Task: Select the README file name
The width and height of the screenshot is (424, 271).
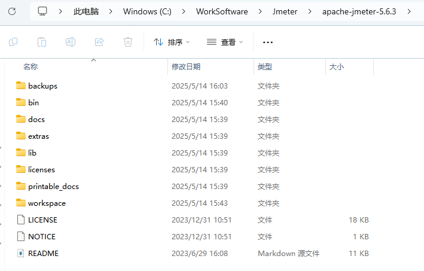Action: [x=43, y=254]
